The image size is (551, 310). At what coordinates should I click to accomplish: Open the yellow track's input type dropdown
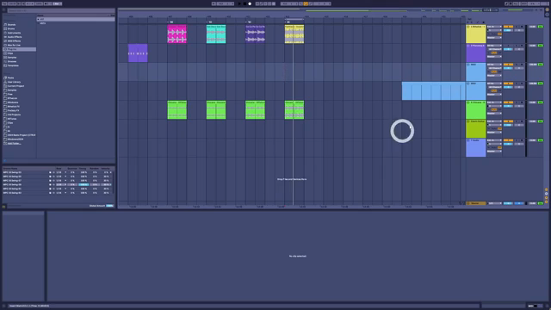[494, 27]
